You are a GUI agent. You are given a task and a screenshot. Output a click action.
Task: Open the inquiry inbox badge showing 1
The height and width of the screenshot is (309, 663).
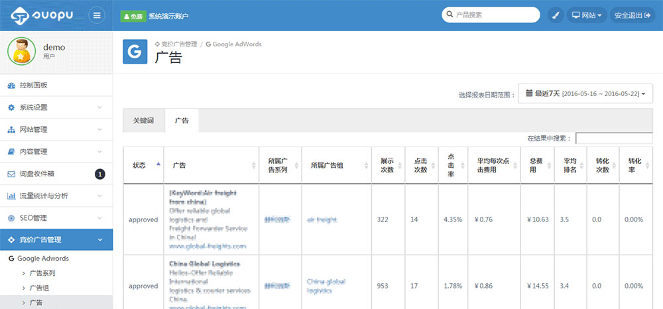click(x=100, y=174)
